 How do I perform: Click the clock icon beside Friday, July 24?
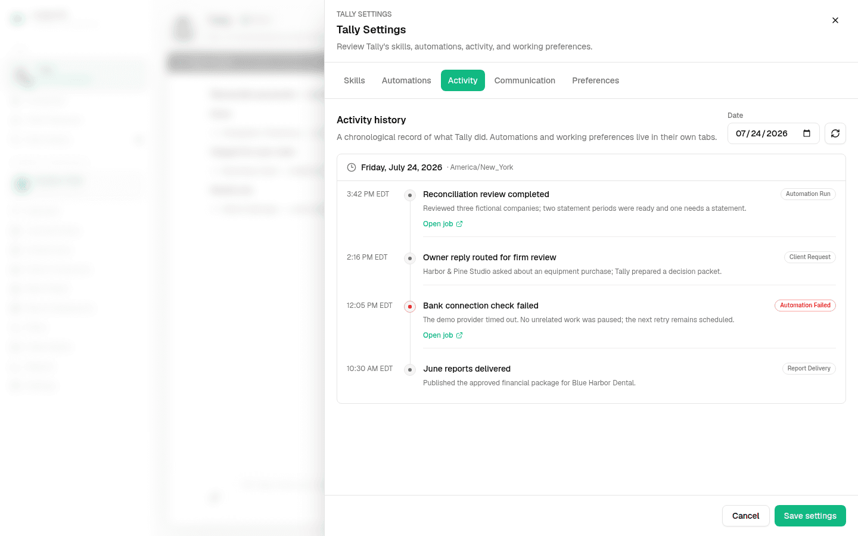point(352,167)
